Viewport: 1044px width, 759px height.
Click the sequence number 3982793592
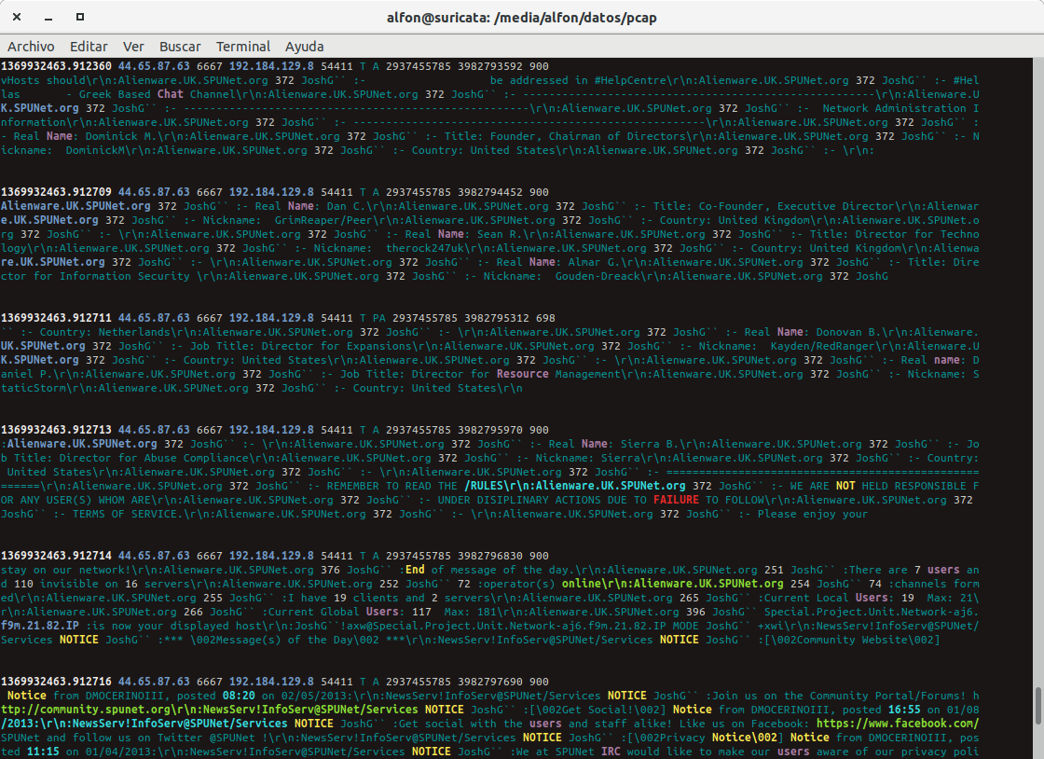[490, 66]
